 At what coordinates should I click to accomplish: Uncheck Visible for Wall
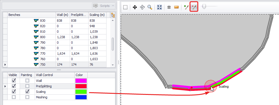coord(14,81)
